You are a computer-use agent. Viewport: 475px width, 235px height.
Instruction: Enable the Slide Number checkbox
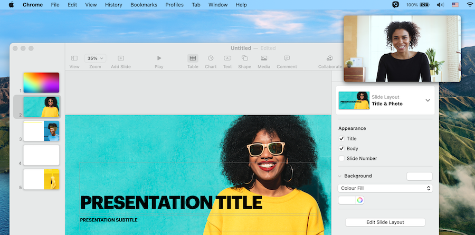coord(341,158)
